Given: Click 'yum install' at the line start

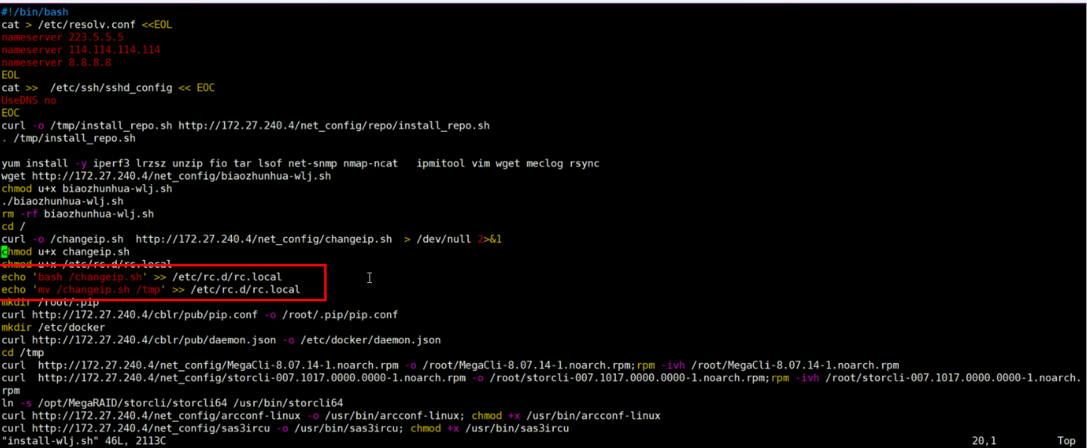Looking at the screenshot, I should point(35,163).
